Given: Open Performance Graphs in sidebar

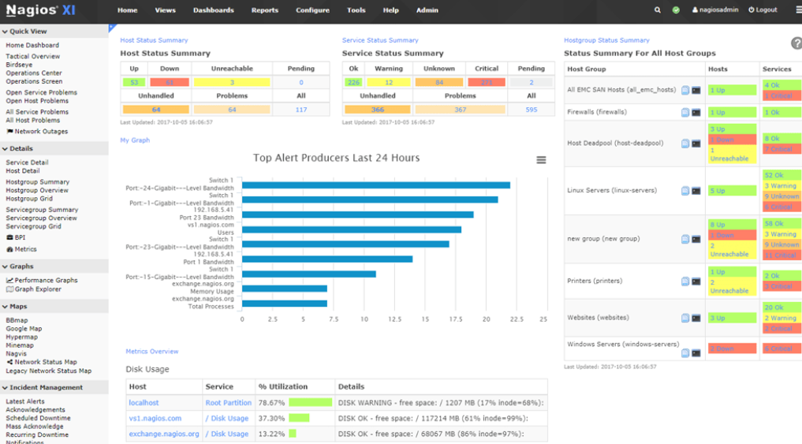Looking at the screenshot, I should point(42,280).
